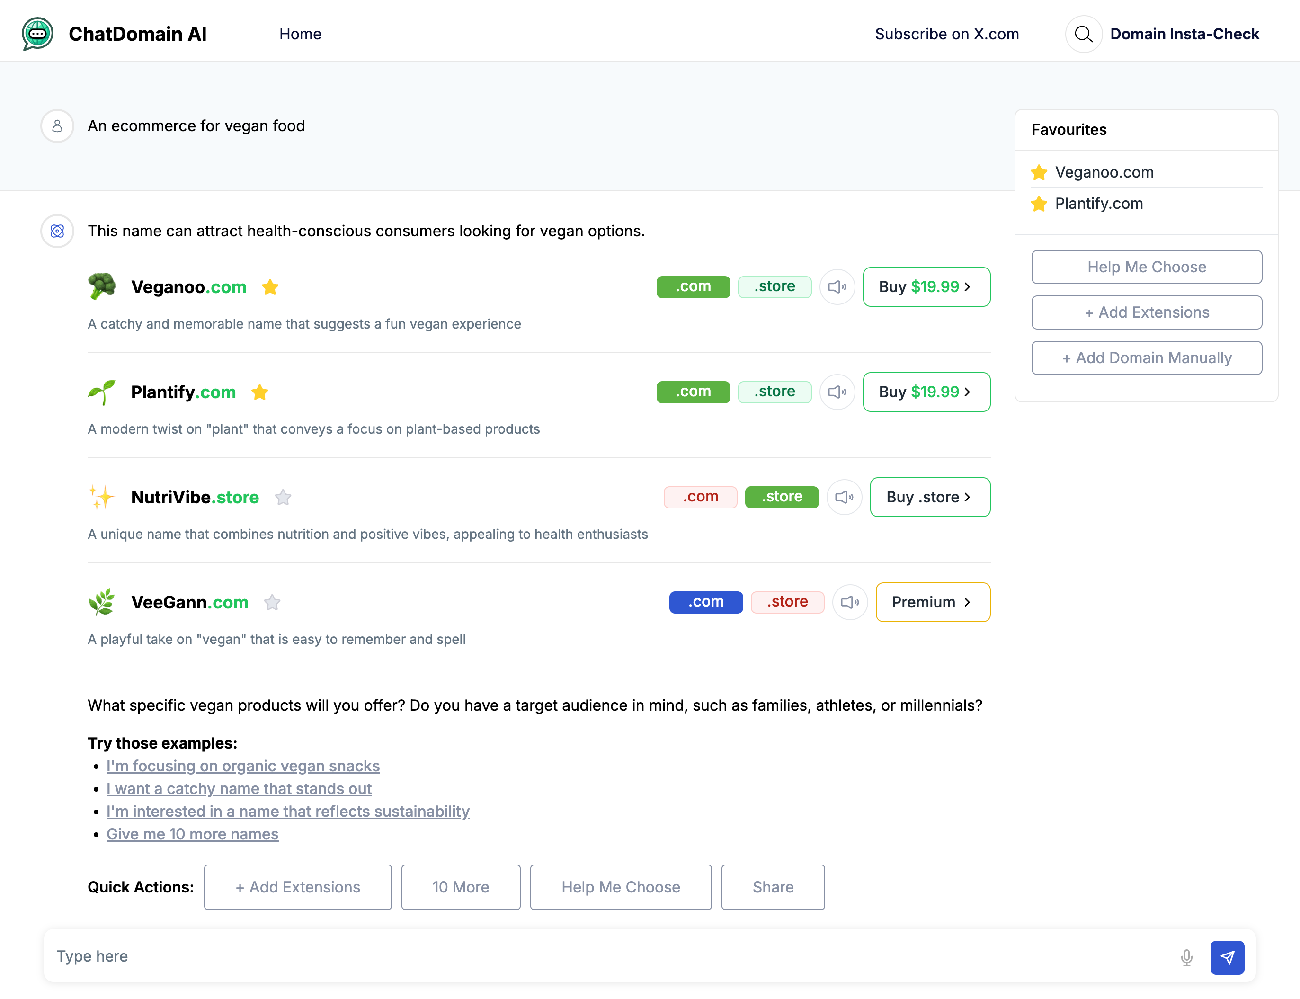
Task: Play pronunciation for Plantify.com
Action: pyautogui.click(x=837, y=392)
